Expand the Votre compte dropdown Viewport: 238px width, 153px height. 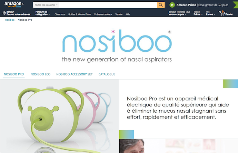179,13
